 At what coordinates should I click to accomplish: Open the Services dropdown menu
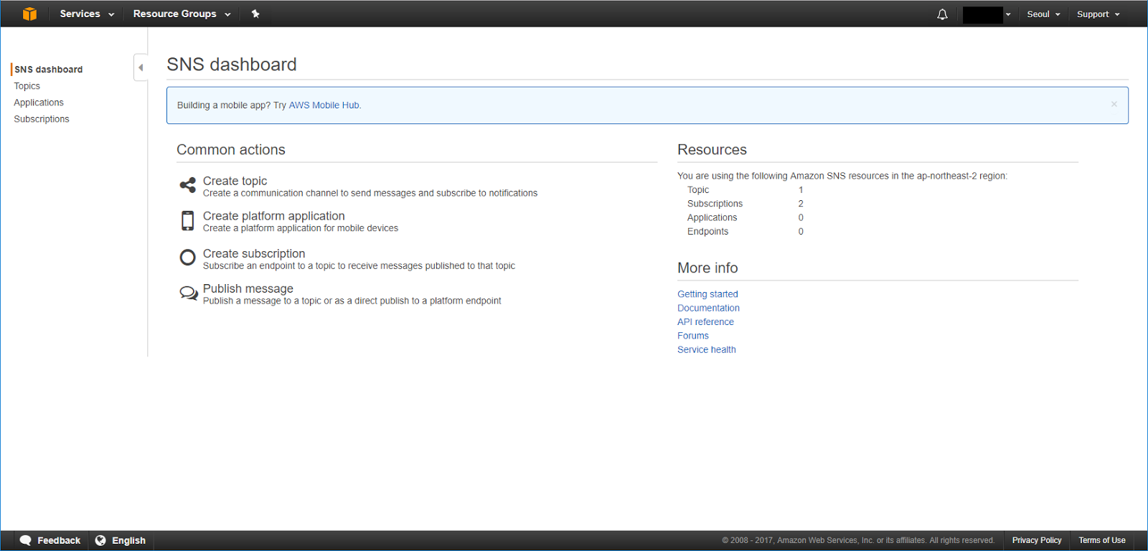pos(87,14)
